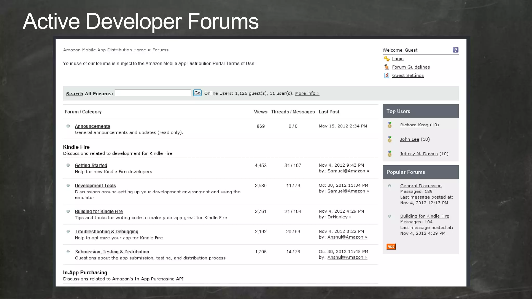Open the Troubleshooting & Debugging forum
Image resolution: width=532 pixels, height=299 pixels.
(x=107, y=232)
